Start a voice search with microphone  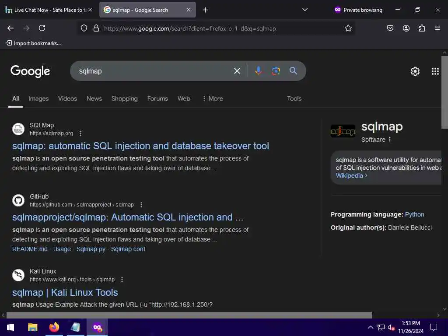[258, 71]
